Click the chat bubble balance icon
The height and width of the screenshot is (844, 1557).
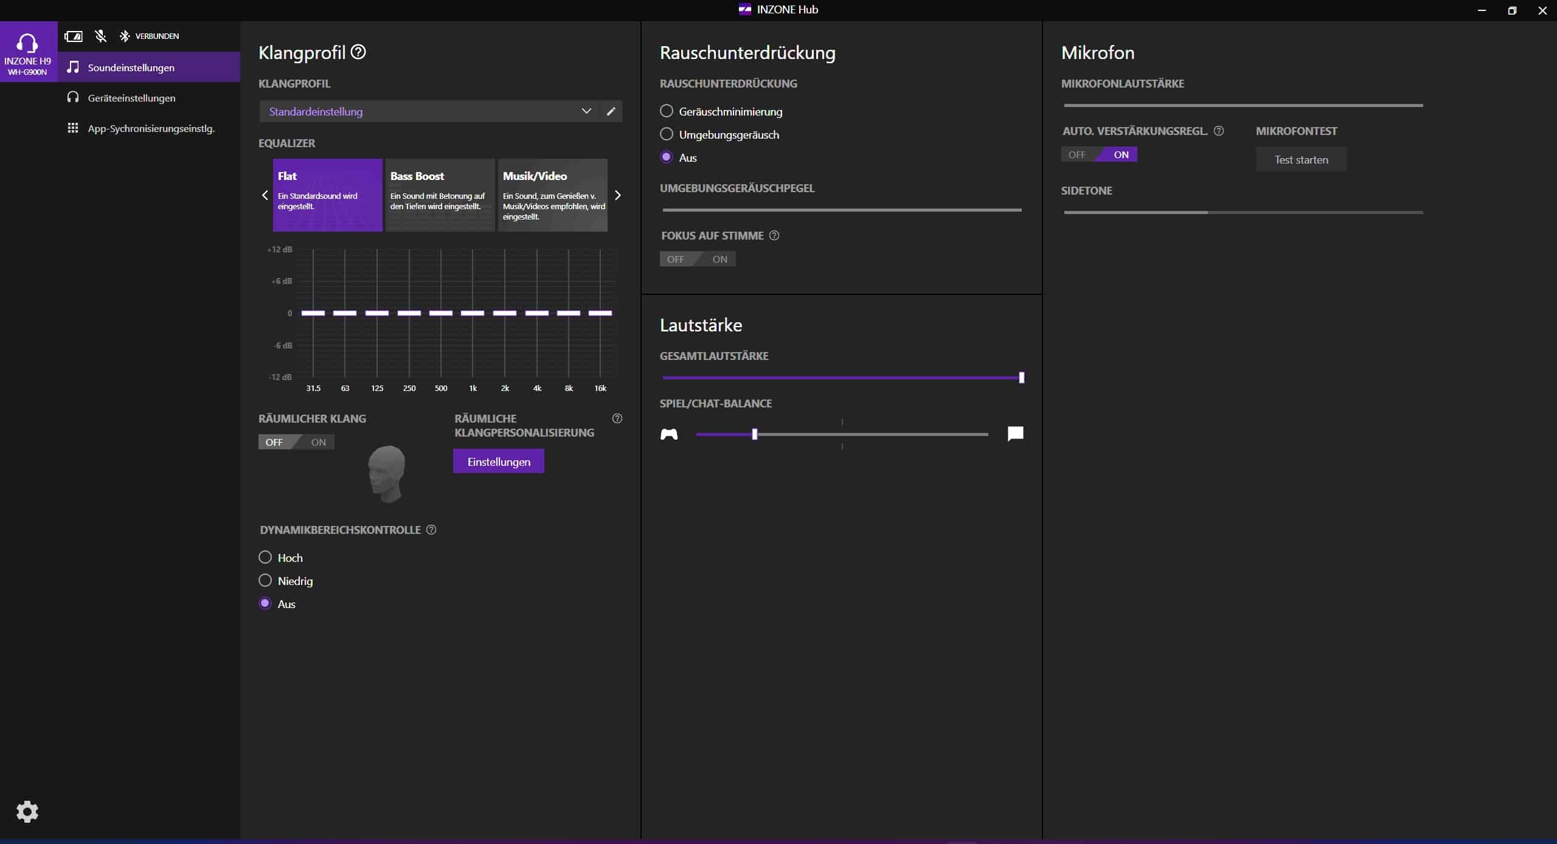tap(1015, 434)
